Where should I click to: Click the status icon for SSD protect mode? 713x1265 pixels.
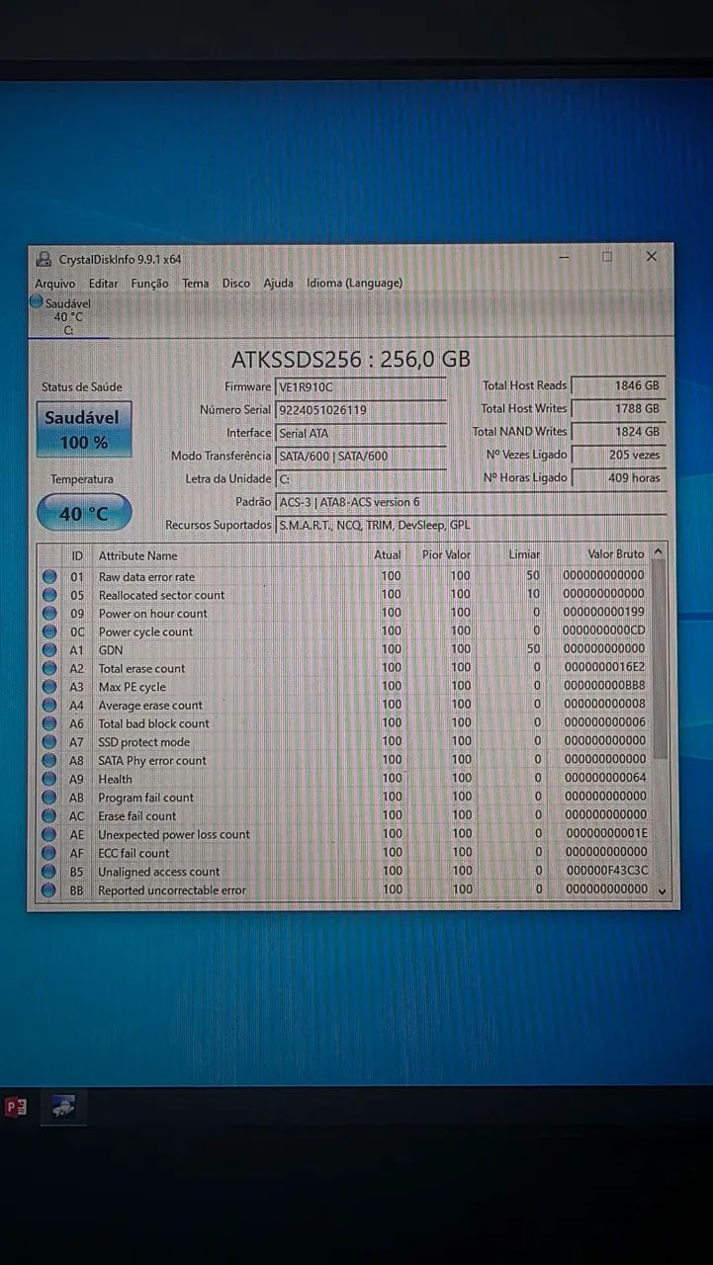click(49, 742)
